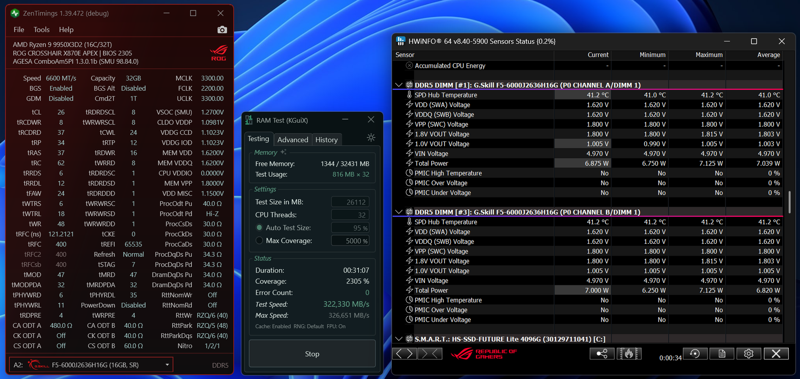Click the Maximum column header in HWiNFO
This screenshot has height=379, width=800.
coord(697,55)
